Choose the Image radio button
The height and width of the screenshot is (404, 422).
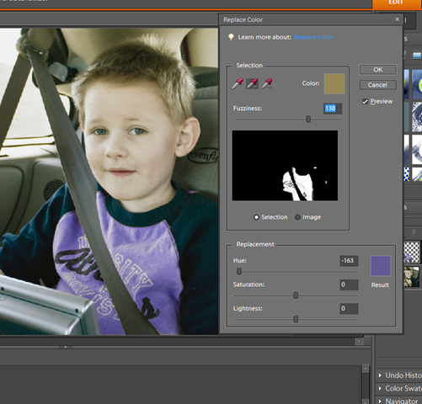pos(297,217)
